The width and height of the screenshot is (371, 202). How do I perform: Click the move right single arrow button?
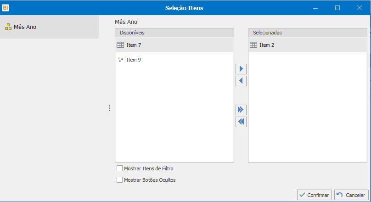click(241, 69)
